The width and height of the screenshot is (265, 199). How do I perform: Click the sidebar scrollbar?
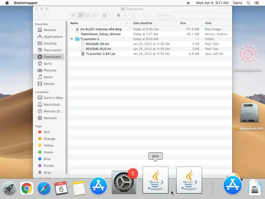[x=67, y=98]
